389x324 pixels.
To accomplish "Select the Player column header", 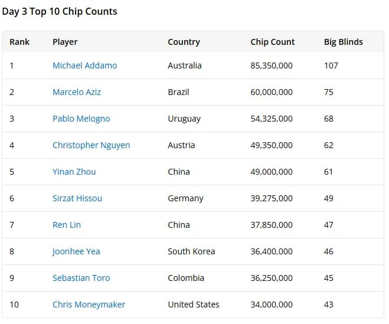I will (x=65, y=42).
